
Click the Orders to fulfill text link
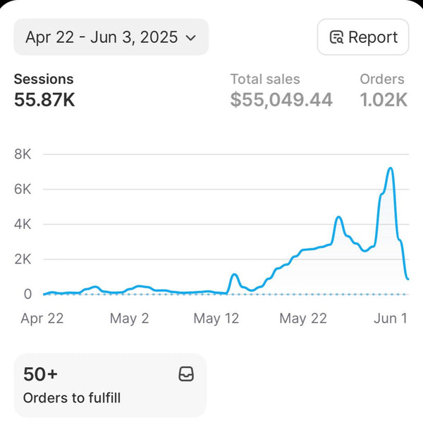pyautogui.click(x=72, y=398)
